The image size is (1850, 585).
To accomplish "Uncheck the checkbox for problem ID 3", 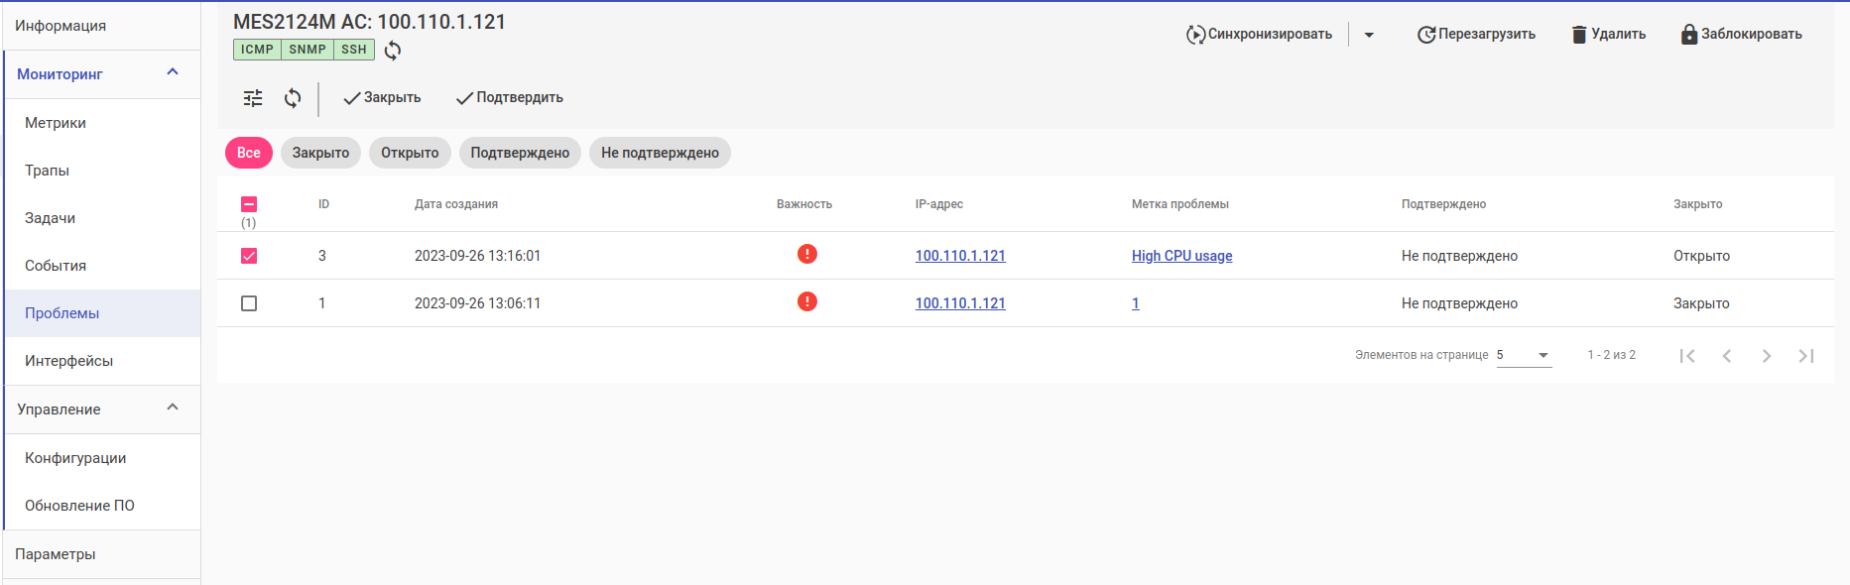I will tap(249, 256).
